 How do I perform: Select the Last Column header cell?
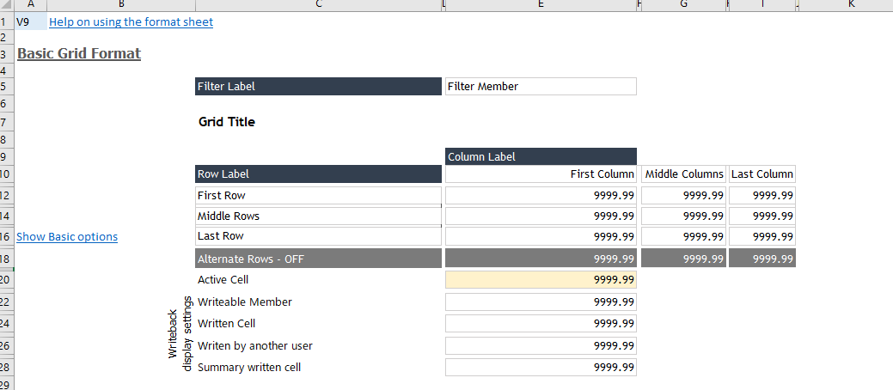point(761,174)
